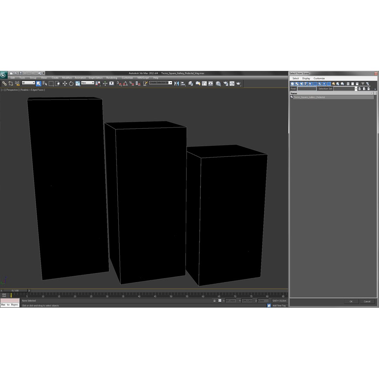
Task: Toggle Percent Snap
Action: 132,84
